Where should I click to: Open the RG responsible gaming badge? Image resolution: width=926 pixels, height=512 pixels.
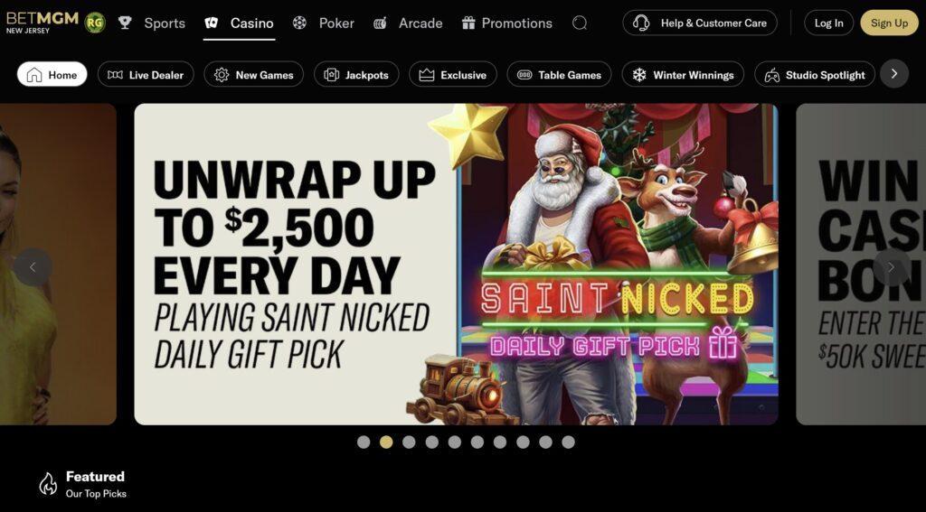tap(95, 23)
